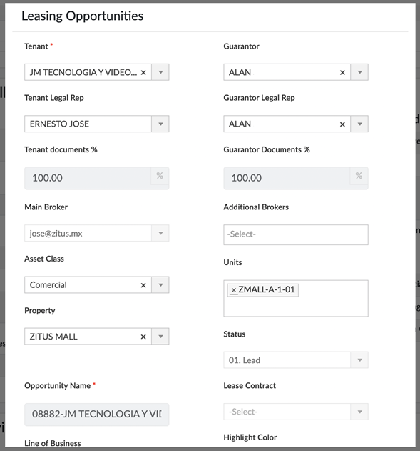Clear the Tenant field selection
This screenshot has width=420, height=451.
[x=143, y=72]
